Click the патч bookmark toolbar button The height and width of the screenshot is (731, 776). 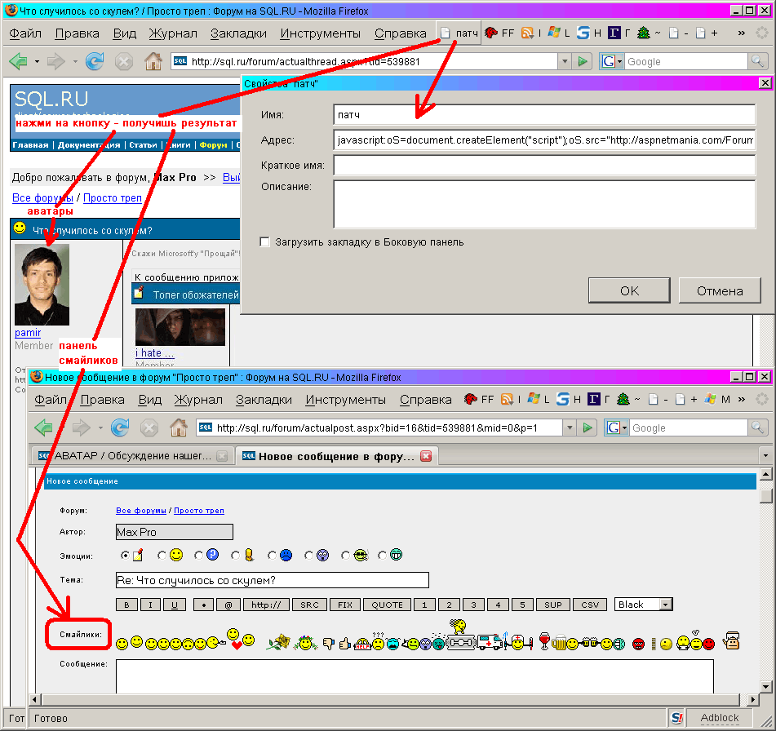[459, 33]
